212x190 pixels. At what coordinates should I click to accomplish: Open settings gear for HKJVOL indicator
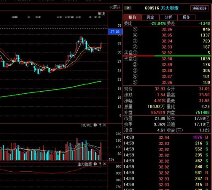tap(95, 125)
